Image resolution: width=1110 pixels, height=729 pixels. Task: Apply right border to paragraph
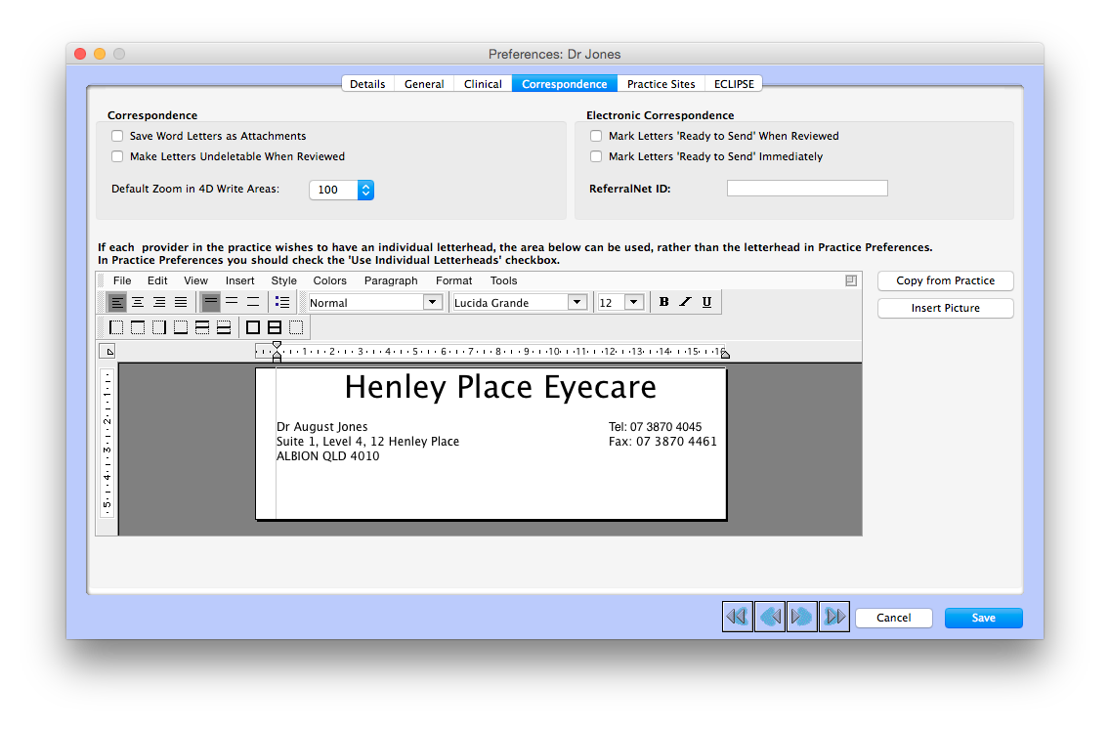coord(159,327)
